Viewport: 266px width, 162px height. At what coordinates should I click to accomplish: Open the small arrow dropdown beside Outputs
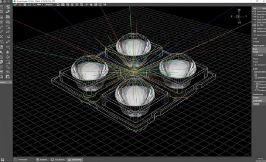click(43, 5)
